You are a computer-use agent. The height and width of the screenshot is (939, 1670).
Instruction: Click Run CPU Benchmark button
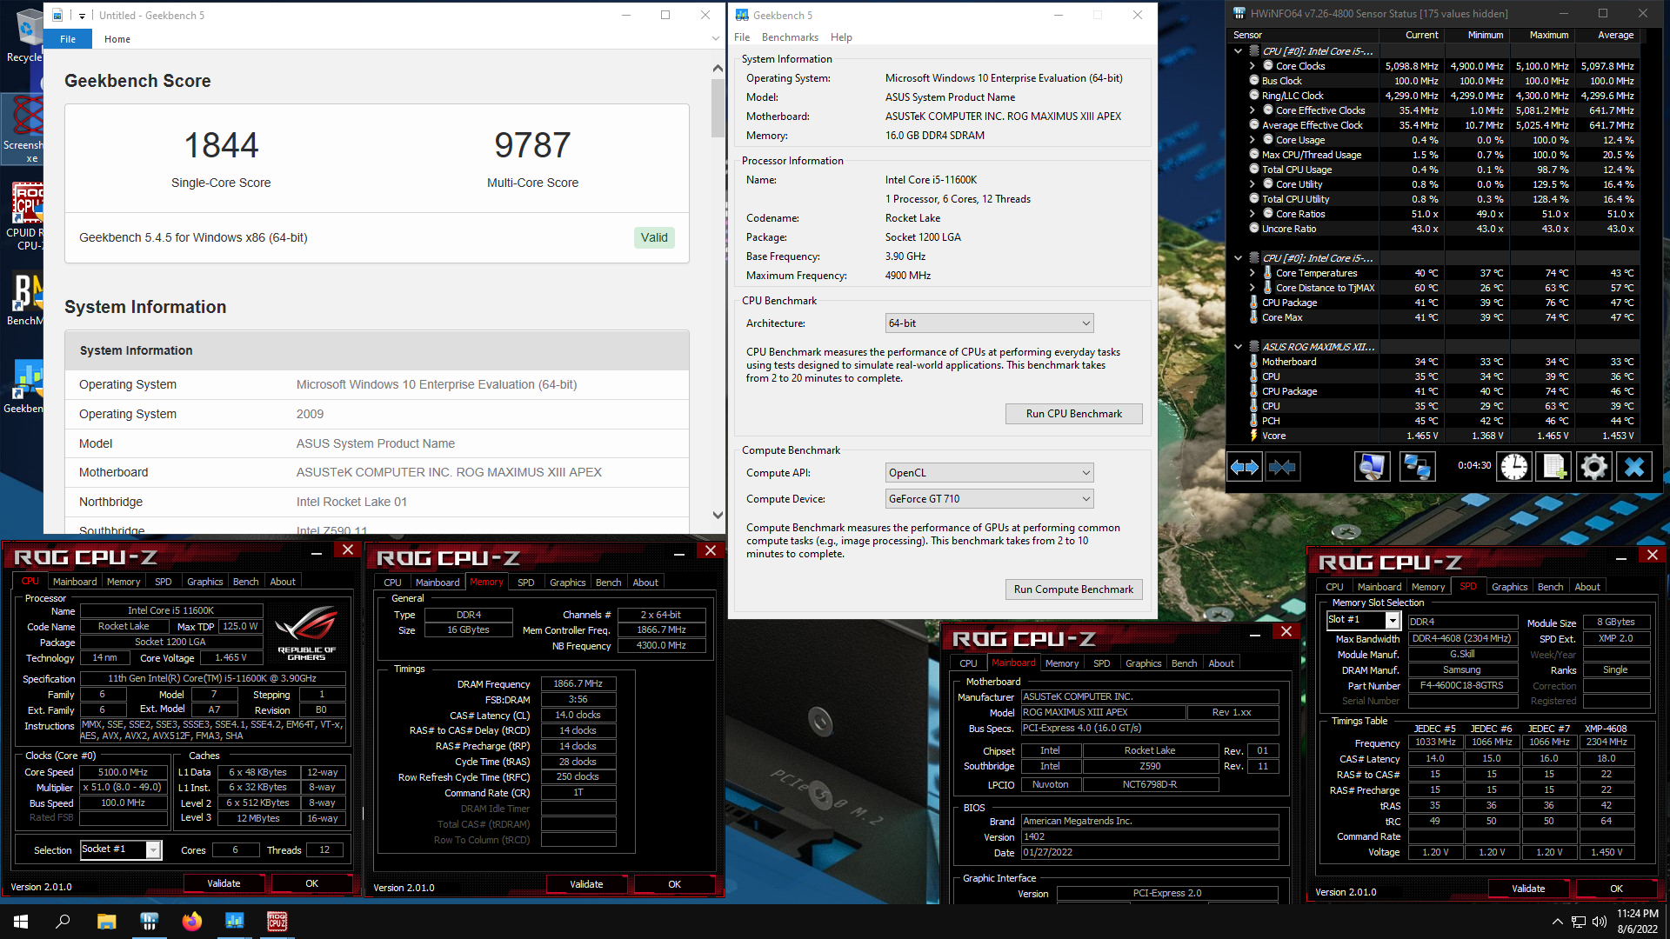pyautogui.click(x=1073, y=414)
